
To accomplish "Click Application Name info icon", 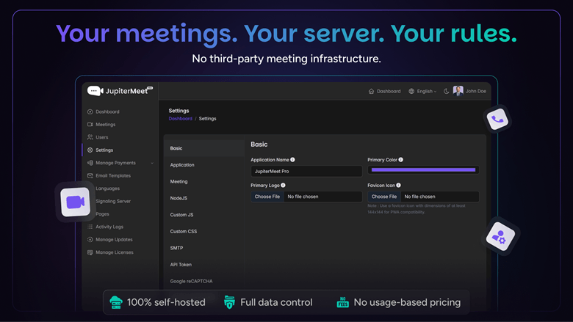I will pos(292,160).
